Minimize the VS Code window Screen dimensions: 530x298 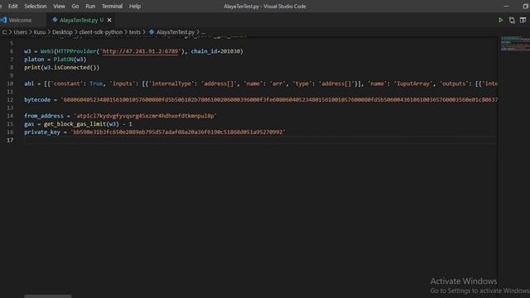click(506, 6)
